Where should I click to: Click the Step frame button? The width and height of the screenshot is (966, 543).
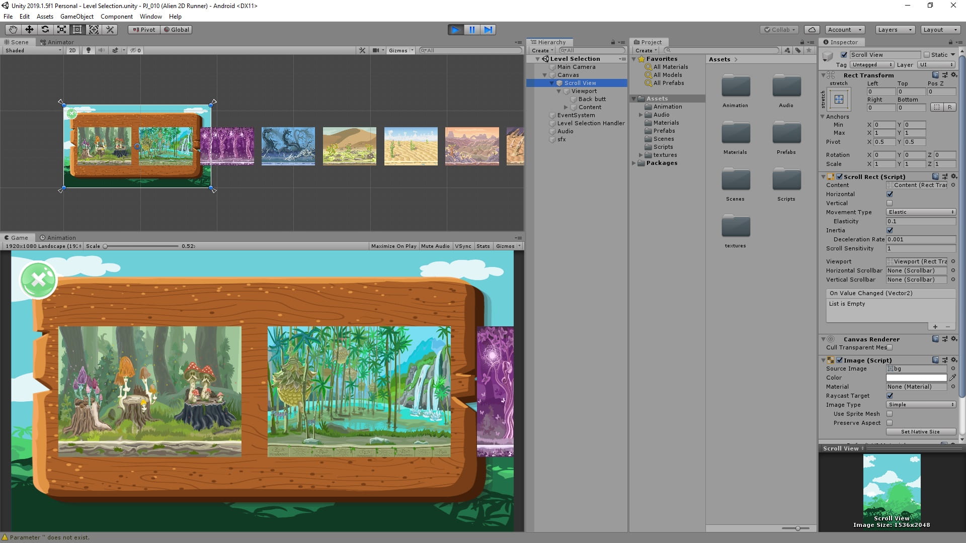[x=488, y=30]
